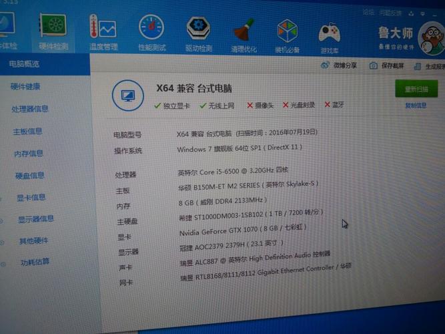Click 摄像头 unavailable status

coord(260,106)
